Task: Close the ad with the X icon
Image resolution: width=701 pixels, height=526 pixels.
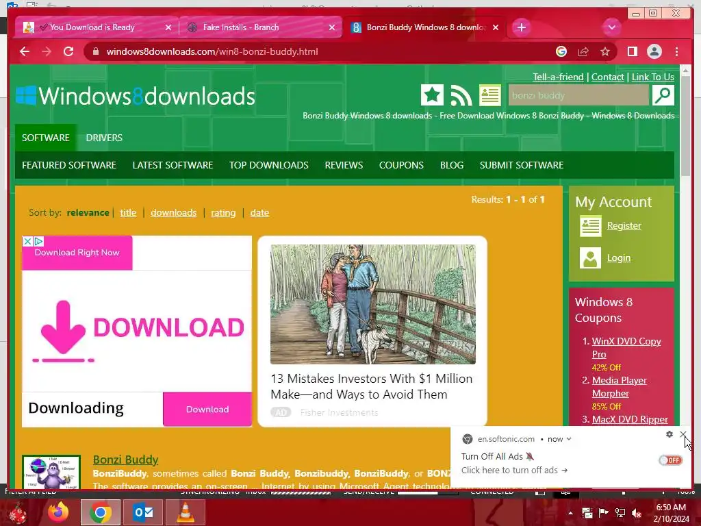Action: click(x=27, y=242)
